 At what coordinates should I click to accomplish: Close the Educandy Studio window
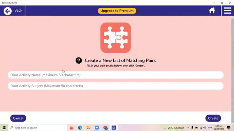point(230,3)
